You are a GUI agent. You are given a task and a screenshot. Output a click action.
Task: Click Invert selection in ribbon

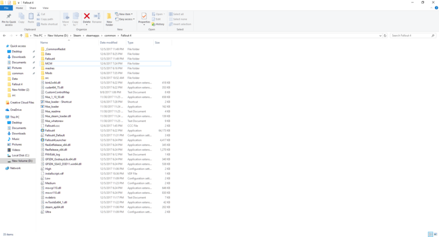point(180,25)
